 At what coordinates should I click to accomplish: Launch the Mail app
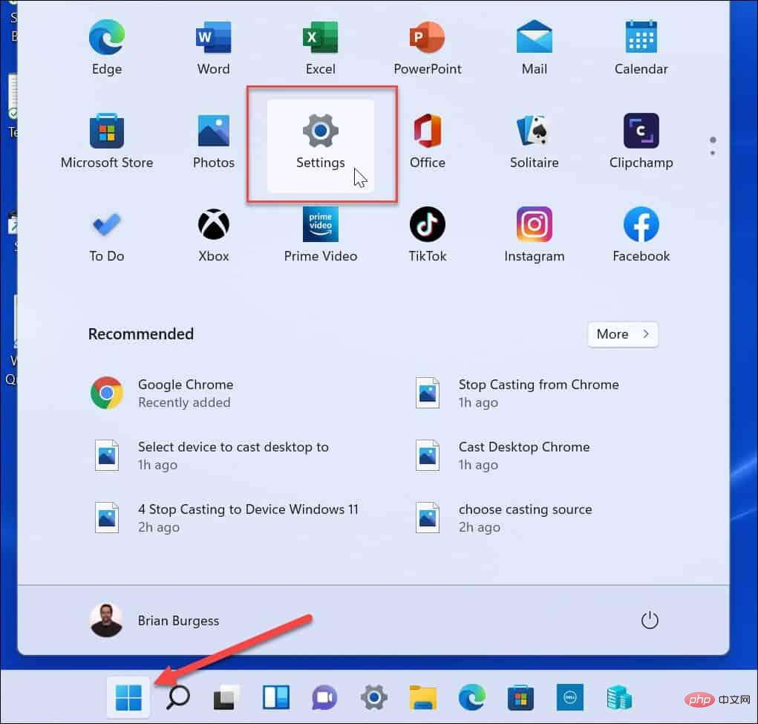[534, 47]
